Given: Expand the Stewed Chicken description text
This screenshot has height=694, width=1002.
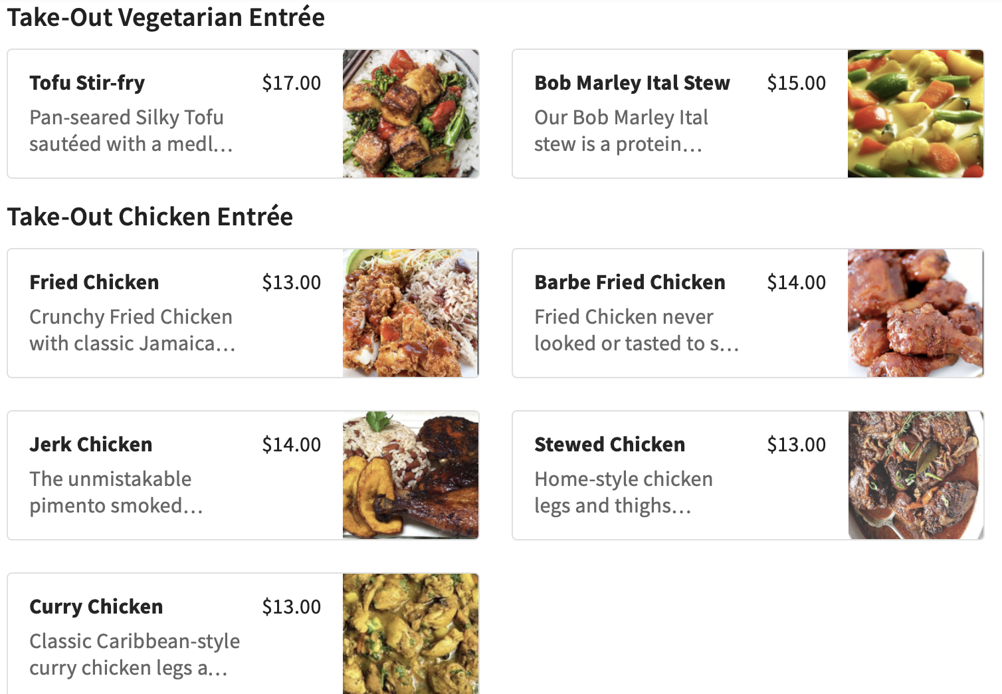Looking at the screenshot, I should pyautogui.click(x=623, y=493).
